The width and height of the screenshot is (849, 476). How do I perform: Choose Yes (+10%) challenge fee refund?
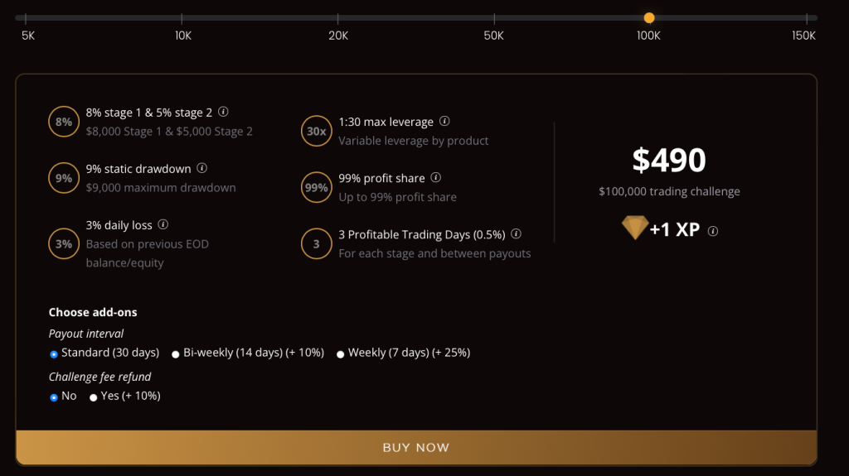coord(94,397)
